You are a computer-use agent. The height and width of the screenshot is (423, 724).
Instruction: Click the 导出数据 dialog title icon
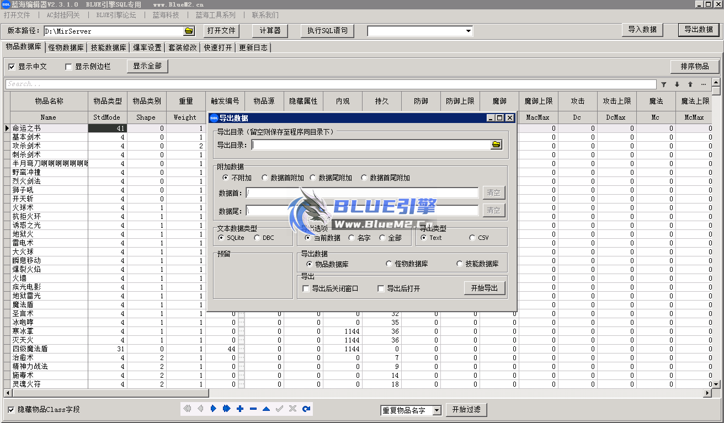click(x=214, y=117)
